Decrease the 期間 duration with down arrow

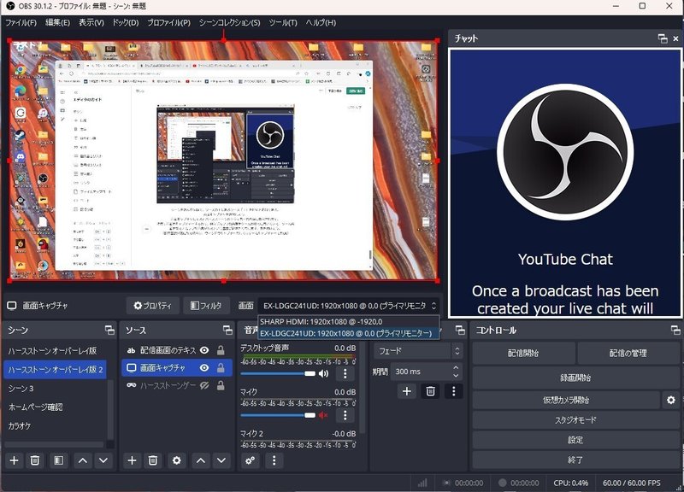(456, 375)
